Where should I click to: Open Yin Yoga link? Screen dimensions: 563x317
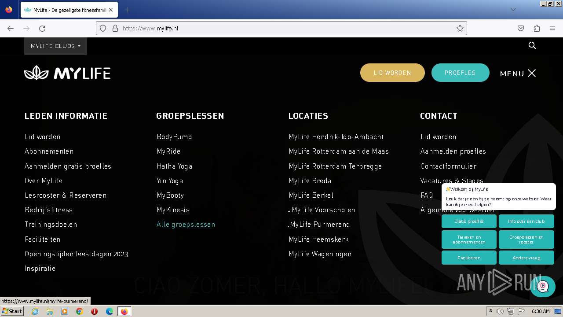pos(170,181)
